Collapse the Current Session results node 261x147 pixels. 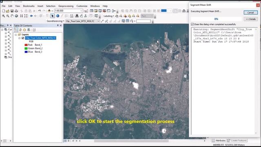[2, 30]
